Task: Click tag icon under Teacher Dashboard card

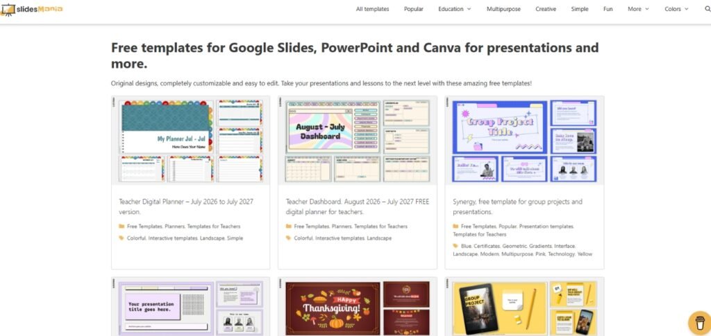Action: tap(288, 238)
